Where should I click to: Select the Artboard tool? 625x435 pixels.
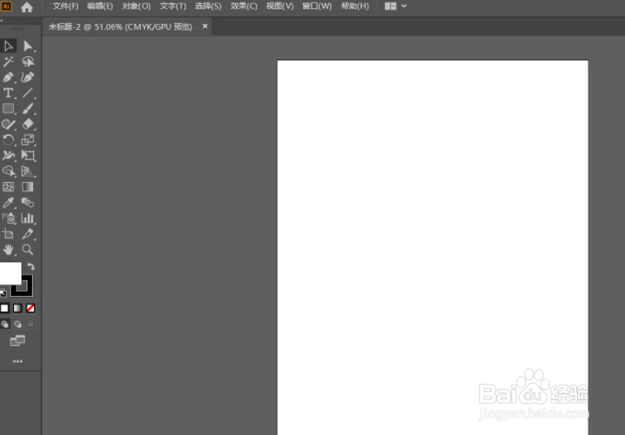tap(8, 234)
